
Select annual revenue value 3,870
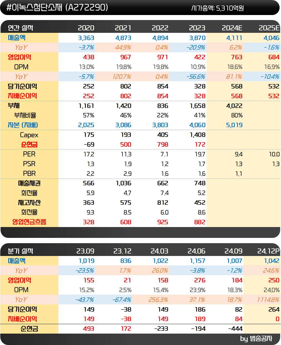pos(197,38)
